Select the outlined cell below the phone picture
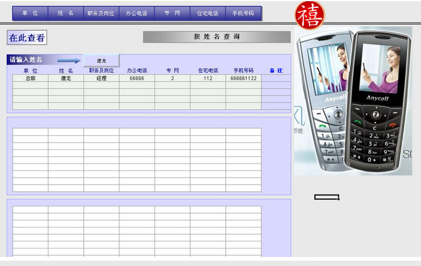This screenshot has width=421, height=266. pos(327,197)
